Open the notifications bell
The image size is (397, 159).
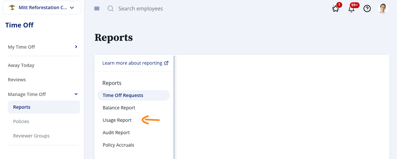(351, 9)
